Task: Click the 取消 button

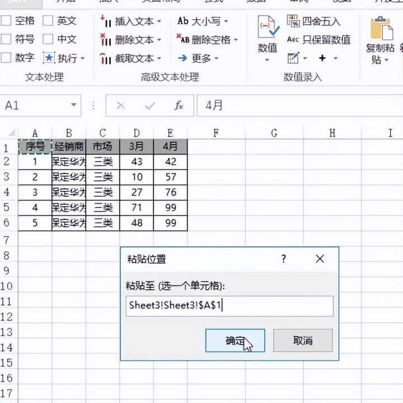Action: coord(303,340)
